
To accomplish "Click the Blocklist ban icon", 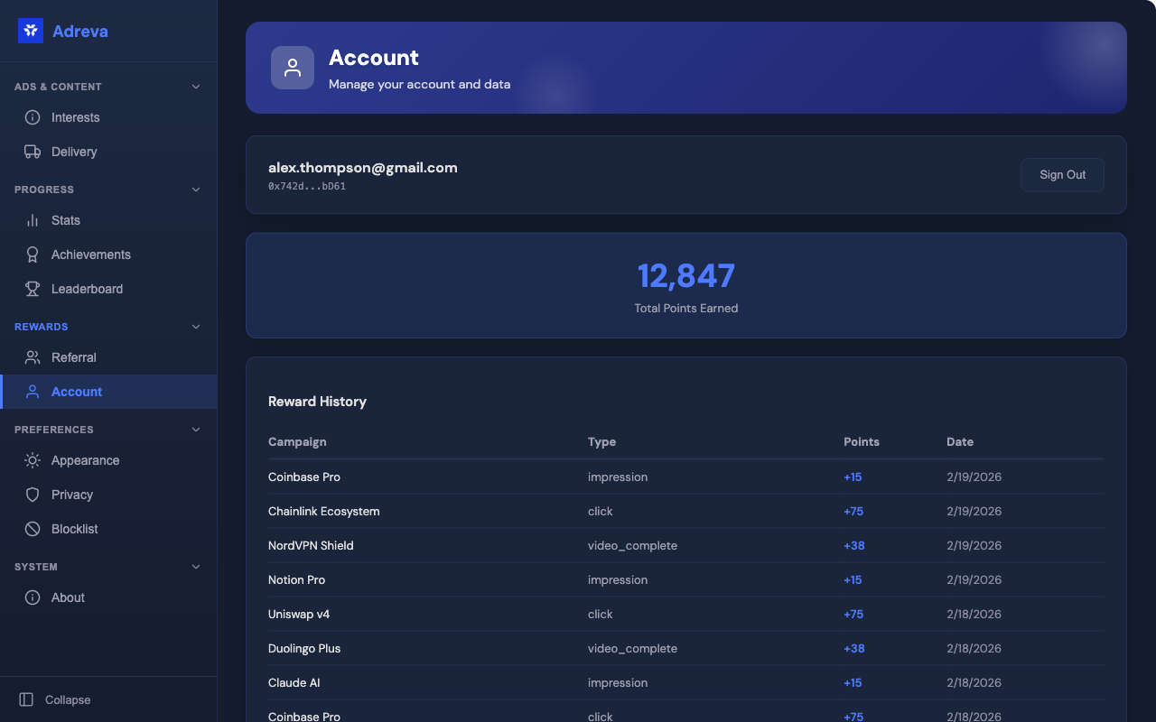I will 33,529.
